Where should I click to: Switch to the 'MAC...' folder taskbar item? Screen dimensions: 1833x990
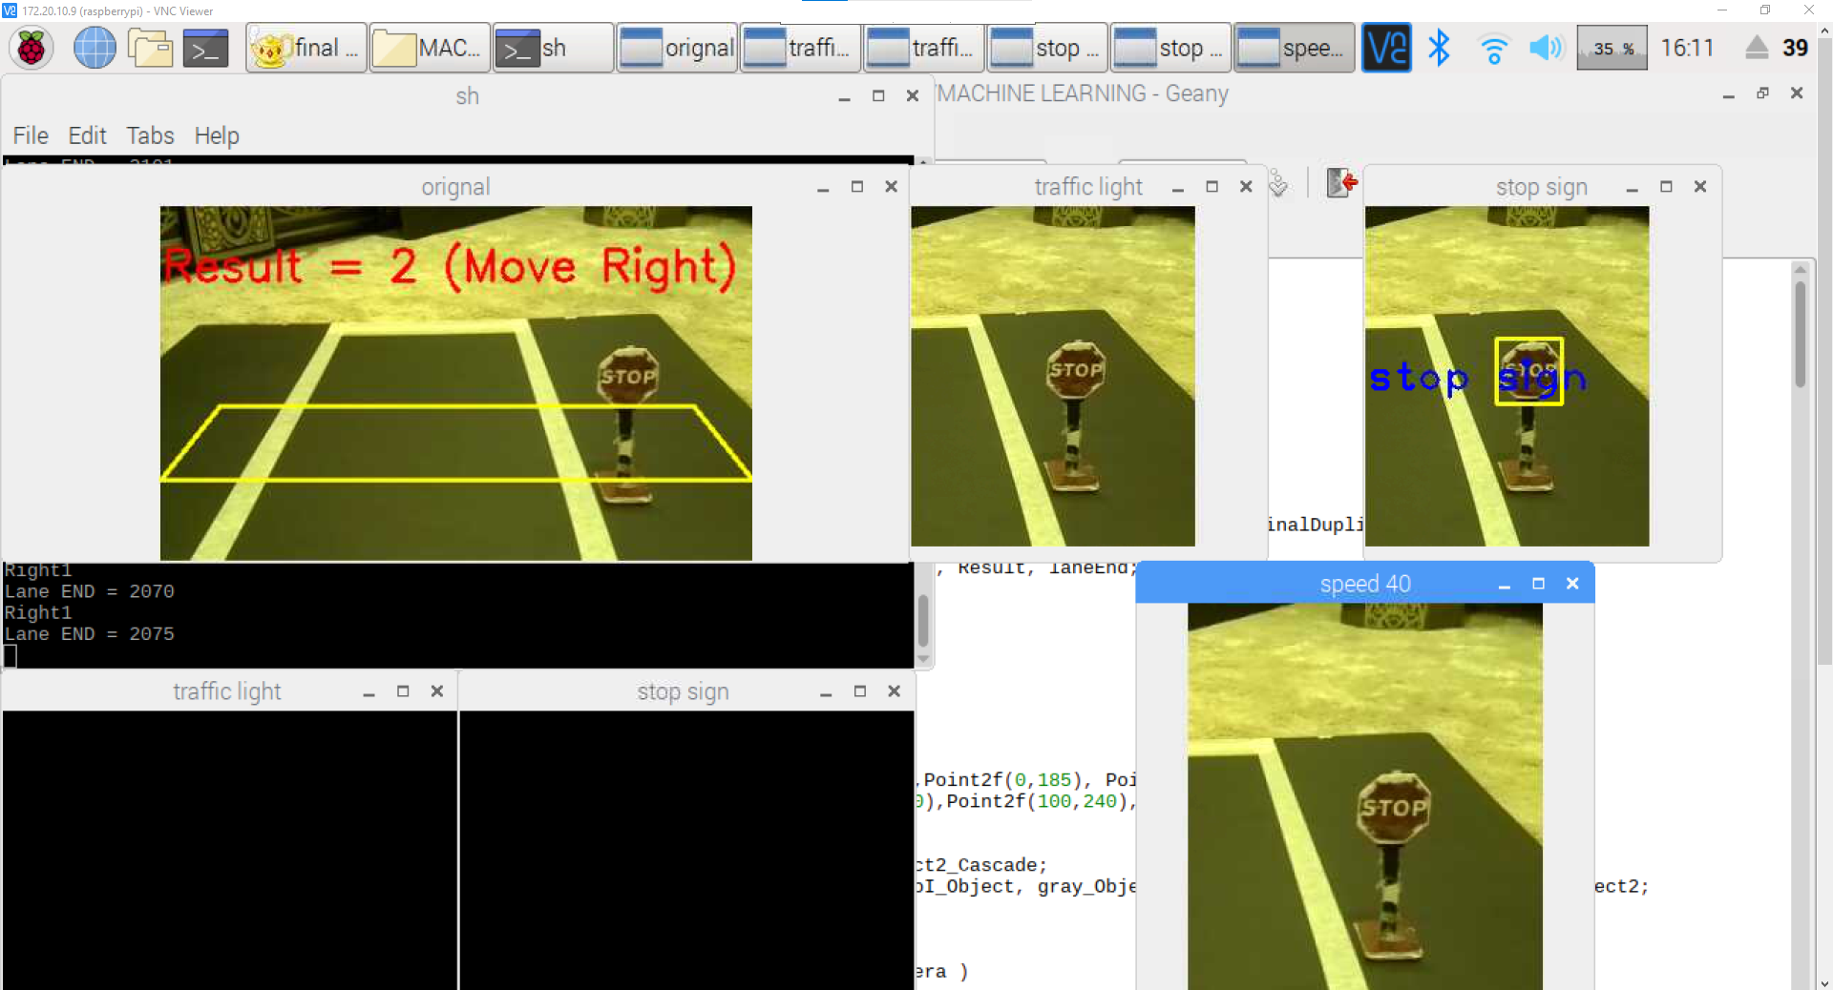tap(430, 48)
